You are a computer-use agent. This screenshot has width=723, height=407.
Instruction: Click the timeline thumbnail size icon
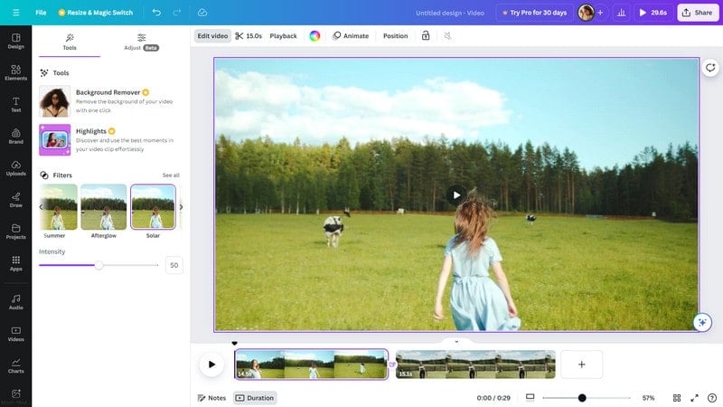531,398
